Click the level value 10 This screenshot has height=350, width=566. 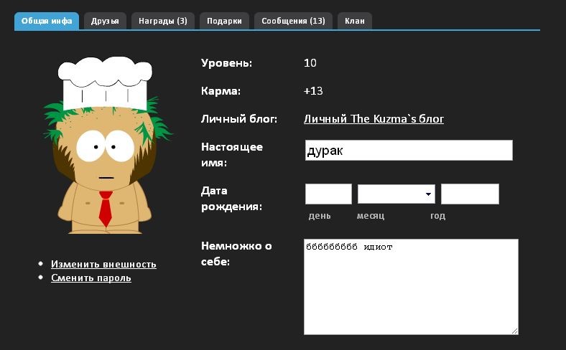pyautogui.click(x=310, y=63)
